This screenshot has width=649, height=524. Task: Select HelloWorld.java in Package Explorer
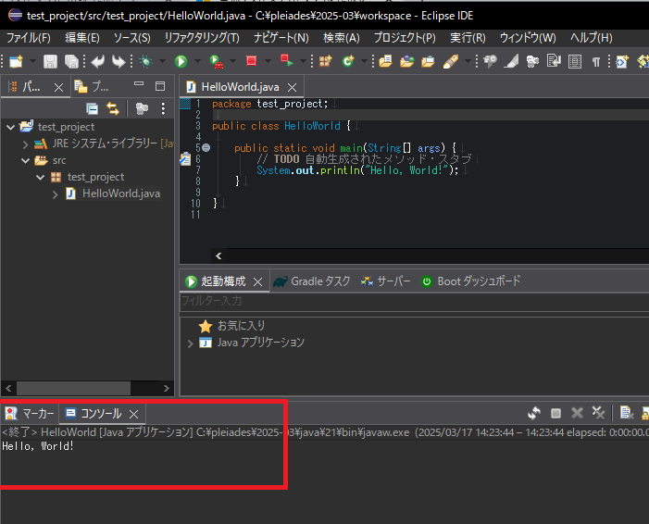click(121, 193)
